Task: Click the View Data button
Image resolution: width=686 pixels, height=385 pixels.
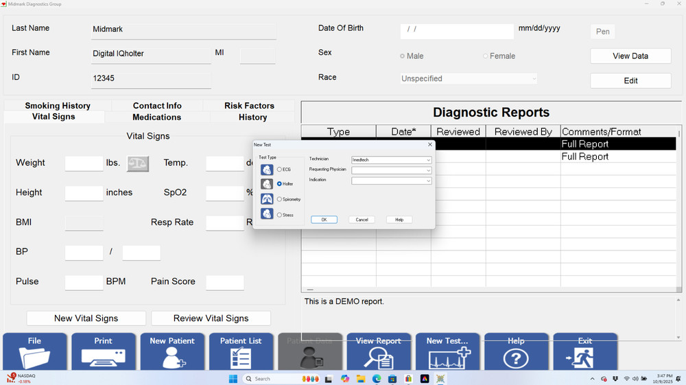Action: click(630, 56)
